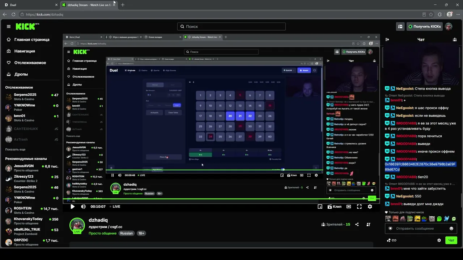The width and height of the screenshot is (463, 260).
Task: Open chat settings gear
Action: [x=439, y=240]
